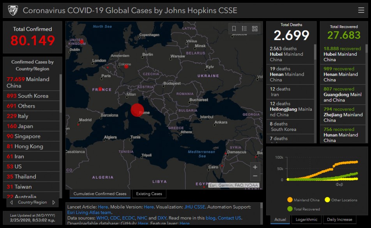Zoom in with the plus button
This screenshot has width=371, height=228.
255,167
